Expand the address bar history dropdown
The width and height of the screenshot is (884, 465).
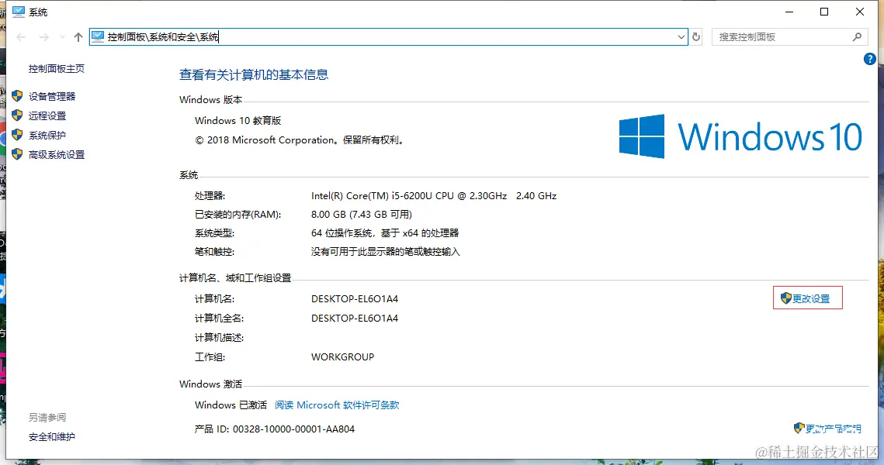point(681,37)
